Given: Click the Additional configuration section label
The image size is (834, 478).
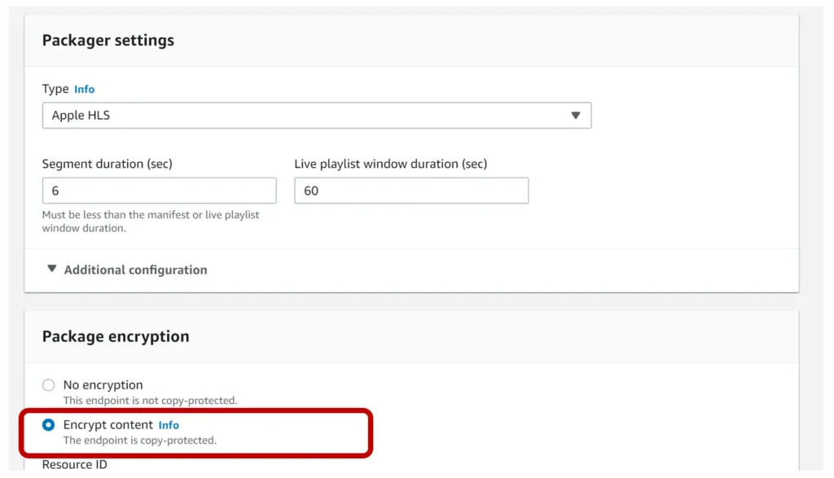Looking at the screenshot, I should pyautogui.click(x=136, y=270).
